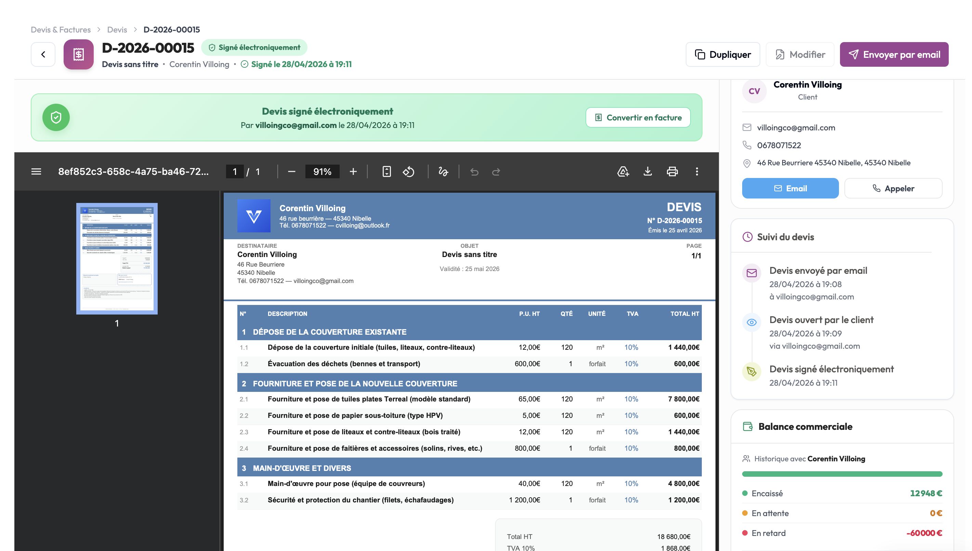Click the address 46 Rue Beurriere in client card

pyautogui.click(x=833, y=163)
